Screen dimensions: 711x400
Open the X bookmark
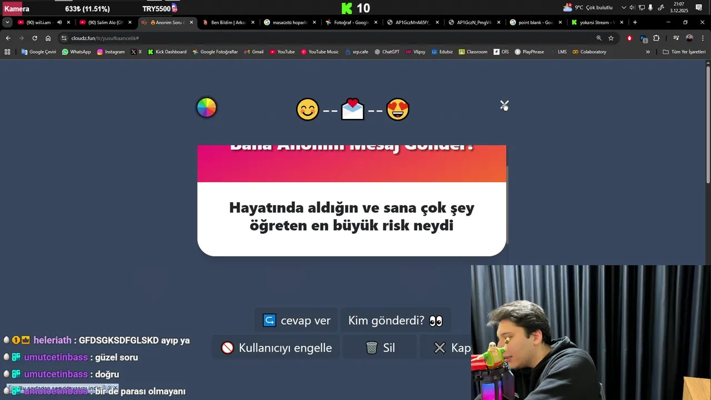coord(136,52)
